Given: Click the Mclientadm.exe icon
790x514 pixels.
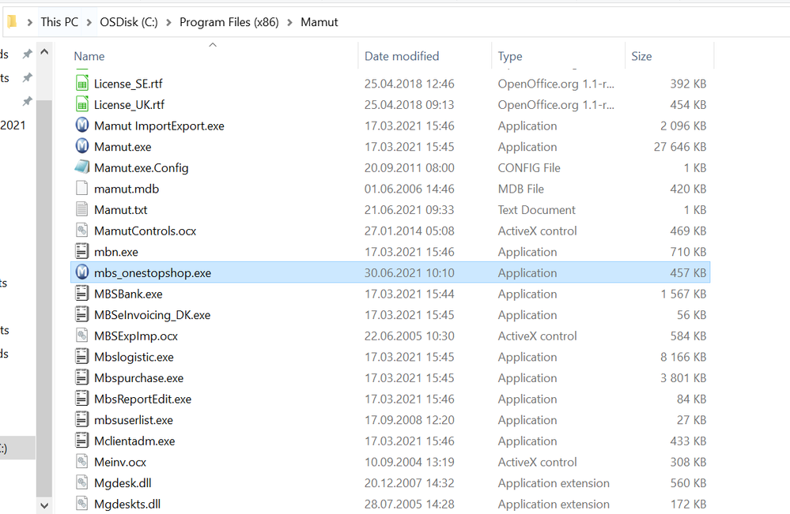Looking at the screenshot, I should click(82, 441).
